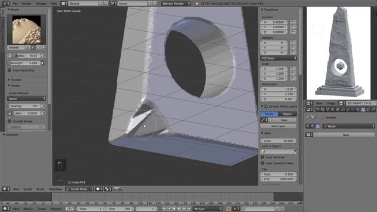
Task: Toggle pressure sensitivity for Strength
Action: coord(42,63)
